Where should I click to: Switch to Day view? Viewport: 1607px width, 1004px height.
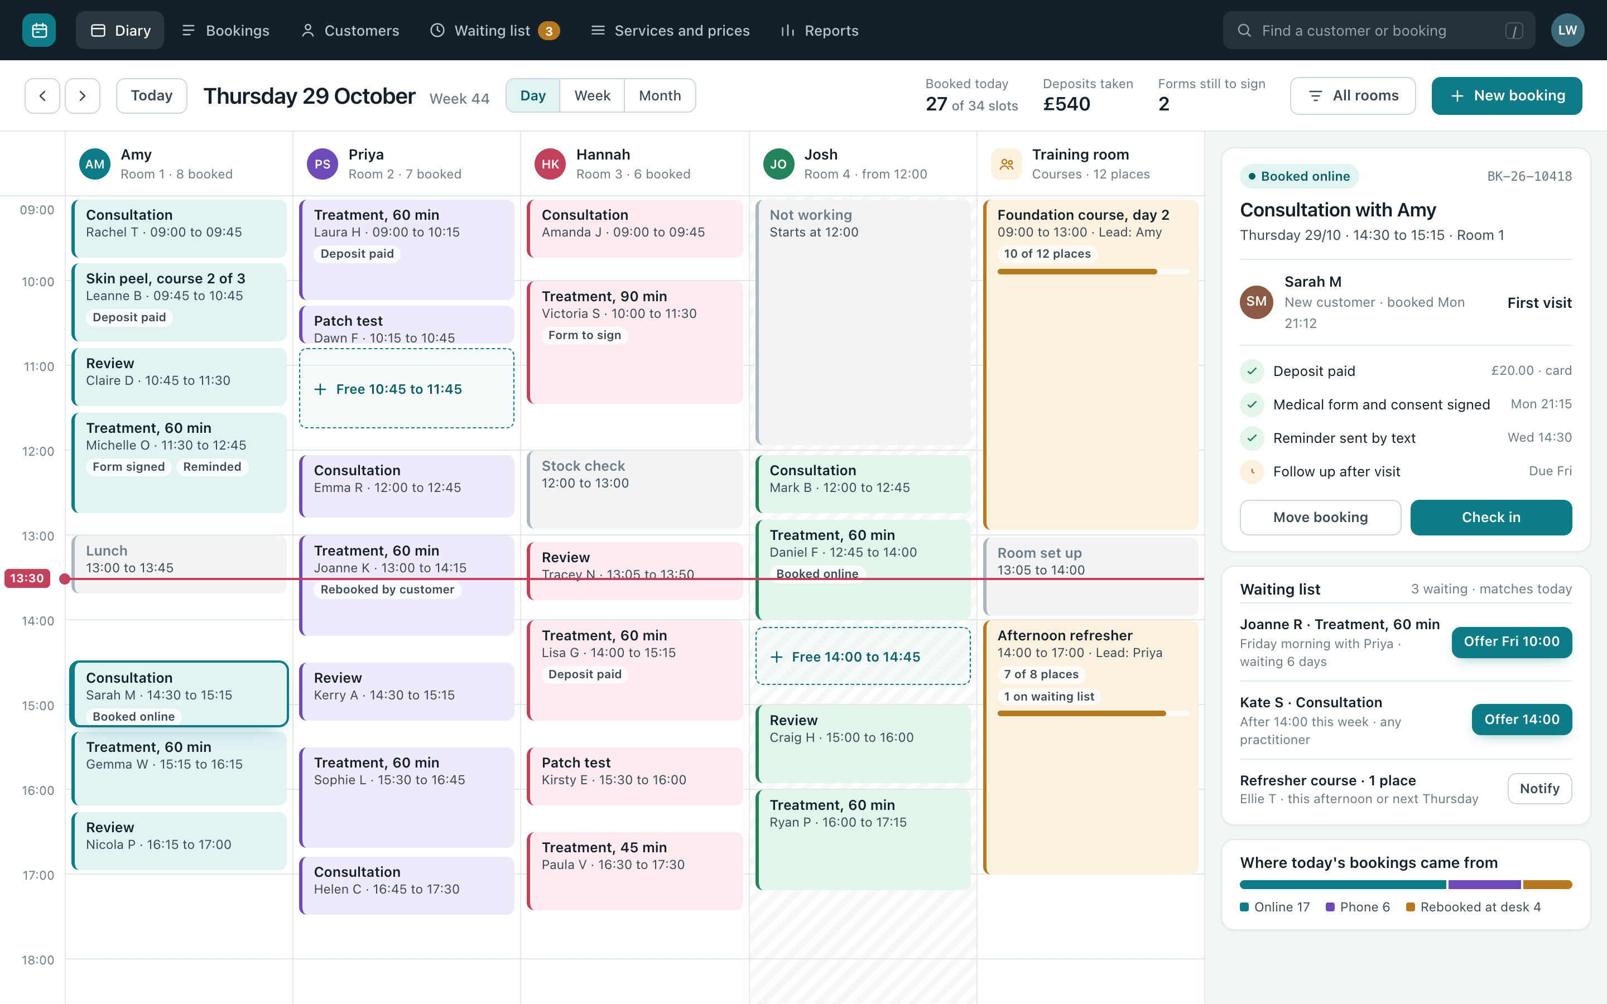pyautogui.click(x=532, y=95)
